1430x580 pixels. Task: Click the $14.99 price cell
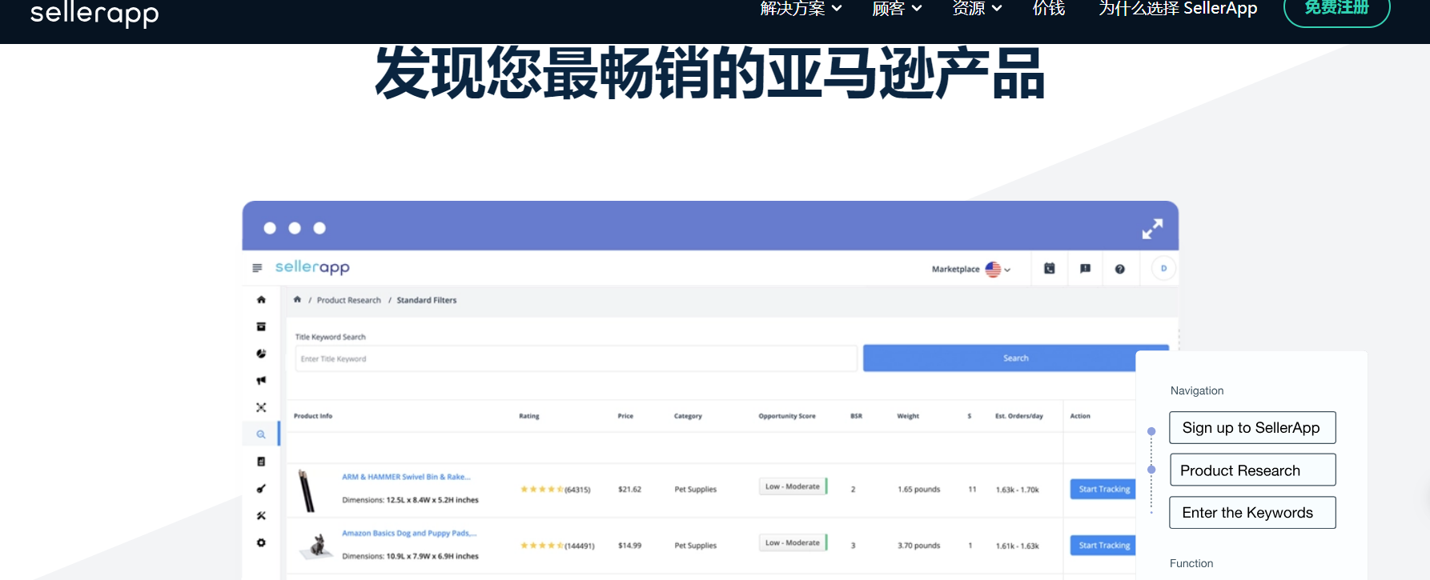click(x=629, y=546)
